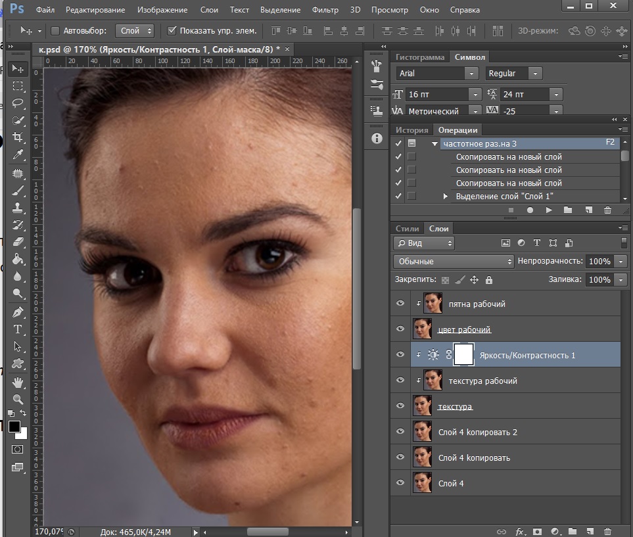633x537 pixels.
Task: Click the Brightness/Contrast layer mask thumbnail
Action: [x=464, y=354]
